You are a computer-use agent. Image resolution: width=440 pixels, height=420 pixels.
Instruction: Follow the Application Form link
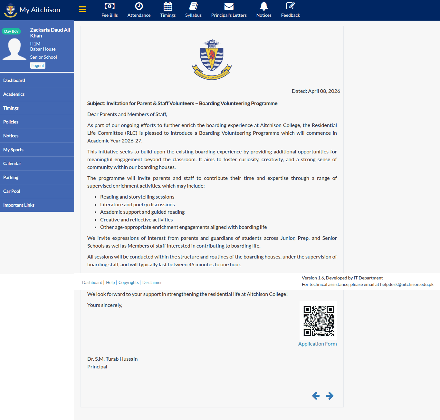[x=317, y=344]
